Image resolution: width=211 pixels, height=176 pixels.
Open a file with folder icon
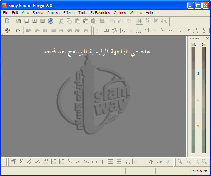pyautogui.click(x=18, y=21)
